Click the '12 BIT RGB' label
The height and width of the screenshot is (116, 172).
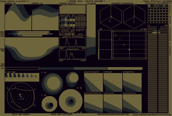click(x=10, y=72)
